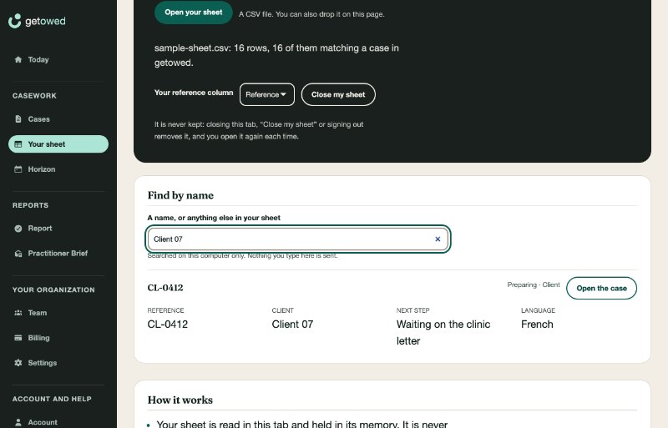Image resolution: width=668 pixels, height=428 pixels.
Task: Click the How it works heading
Action: 180,400
